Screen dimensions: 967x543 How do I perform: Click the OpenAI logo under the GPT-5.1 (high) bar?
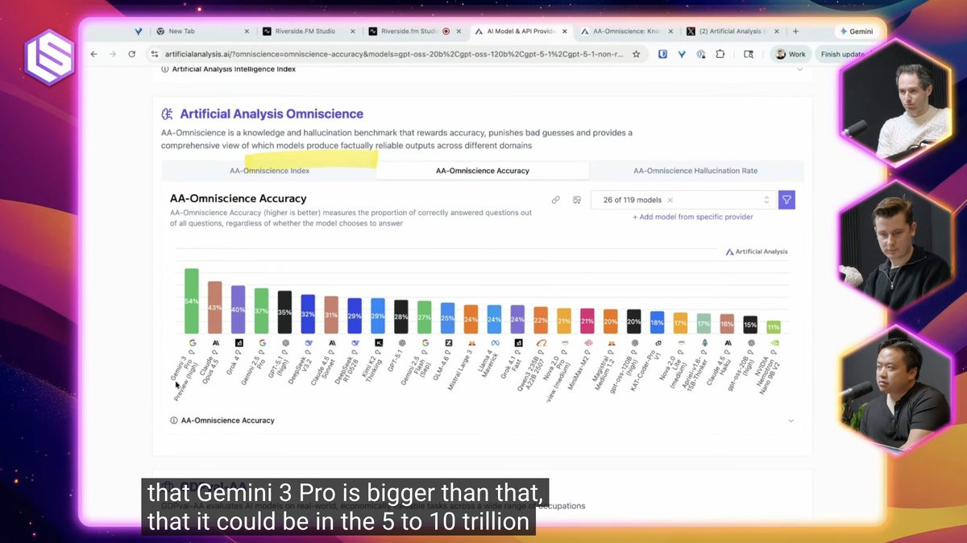[x=284, y=342]
